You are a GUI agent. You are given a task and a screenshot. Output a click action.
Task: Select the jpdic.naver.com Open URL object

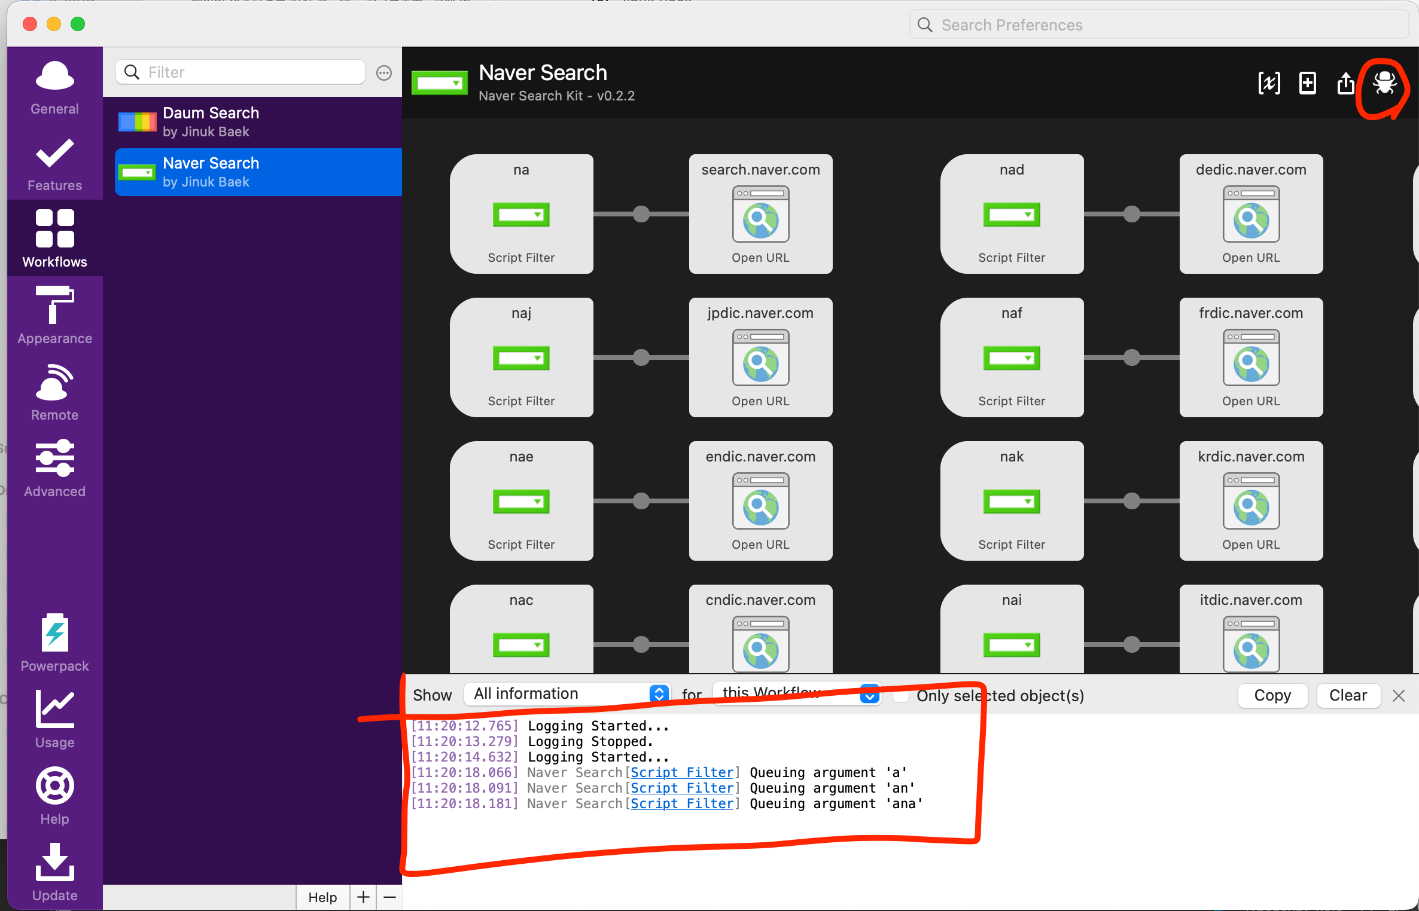(761, 357)
